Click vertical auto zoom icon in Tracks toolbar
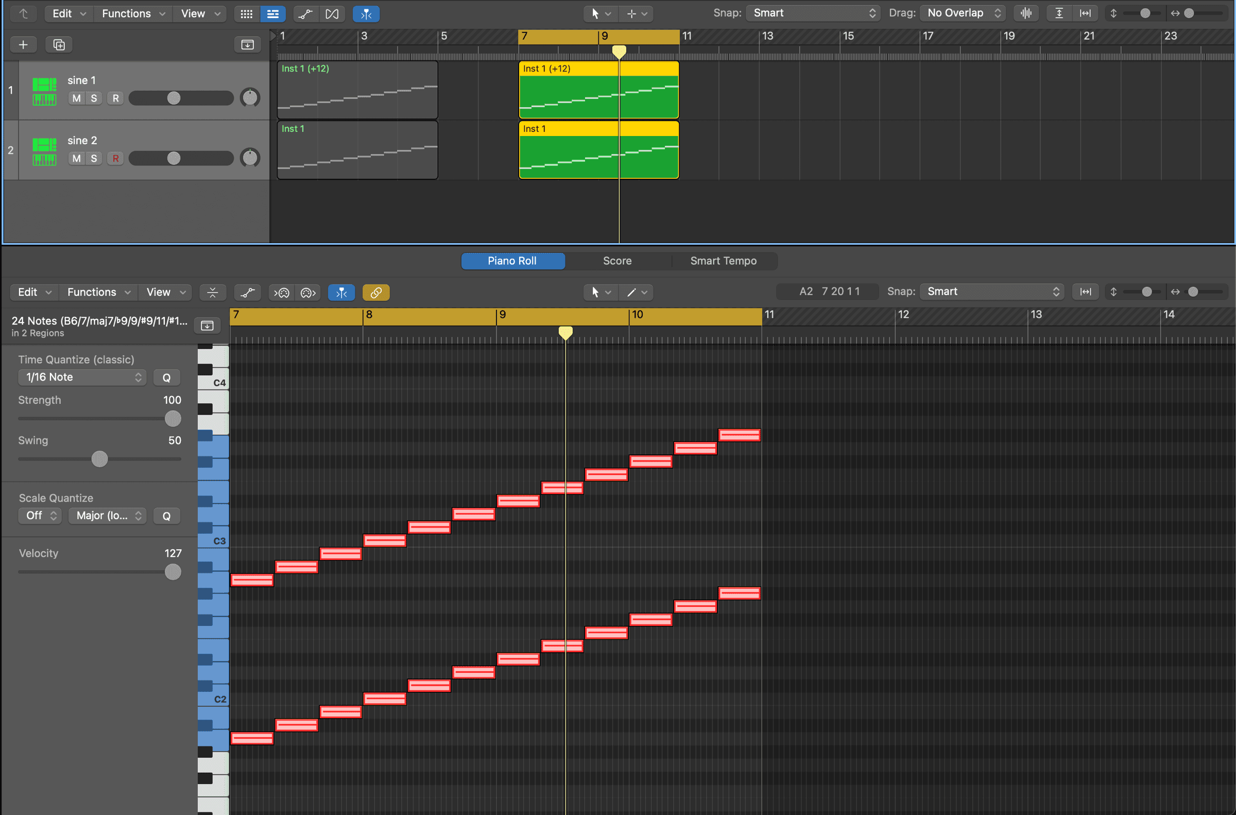This screenshot has height=815, width=1236. 1059,13
